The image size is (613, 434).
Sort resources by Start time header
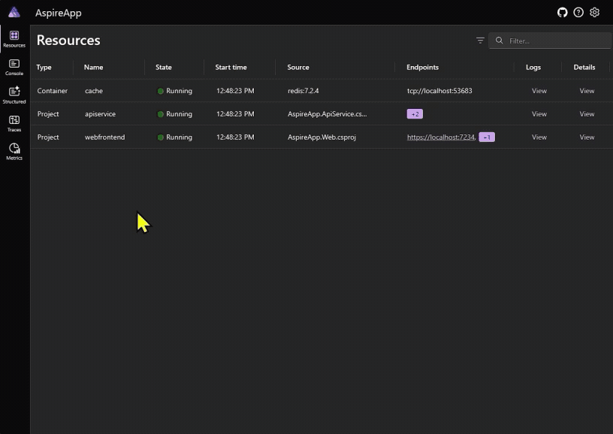(231, 68)
